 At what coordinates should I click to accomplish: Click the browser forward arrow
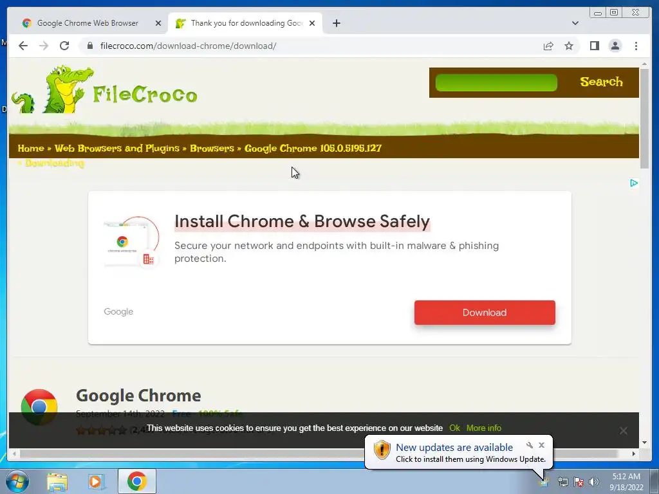[x=44, y=46]
